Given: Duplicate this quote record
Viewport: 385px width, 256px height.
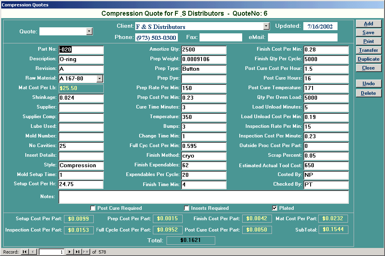Looking at the screenshot, I should (x=368, y=59).
